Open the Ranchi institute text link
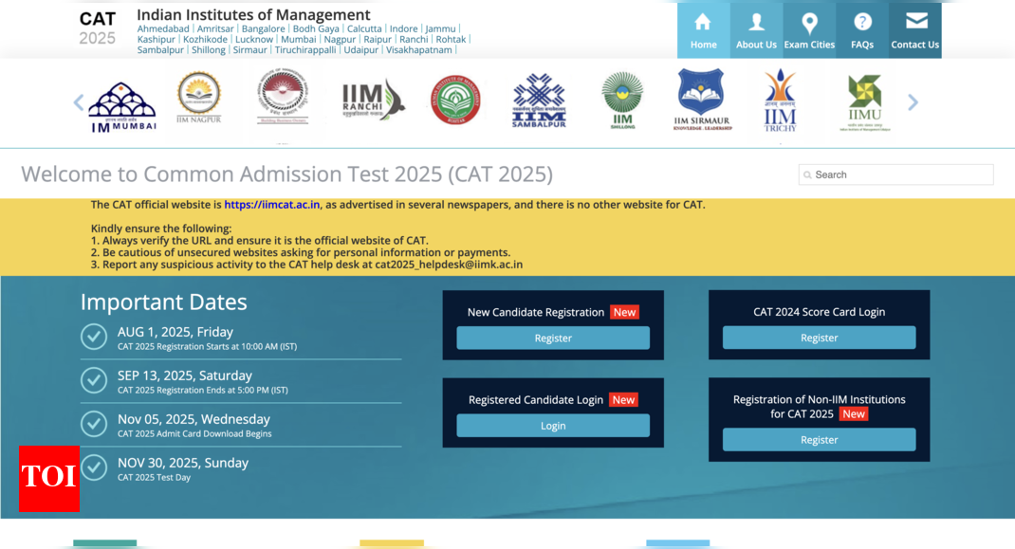Image resolution: width=1015 pixels, height=549 pixels. click(x=414, y=39)
